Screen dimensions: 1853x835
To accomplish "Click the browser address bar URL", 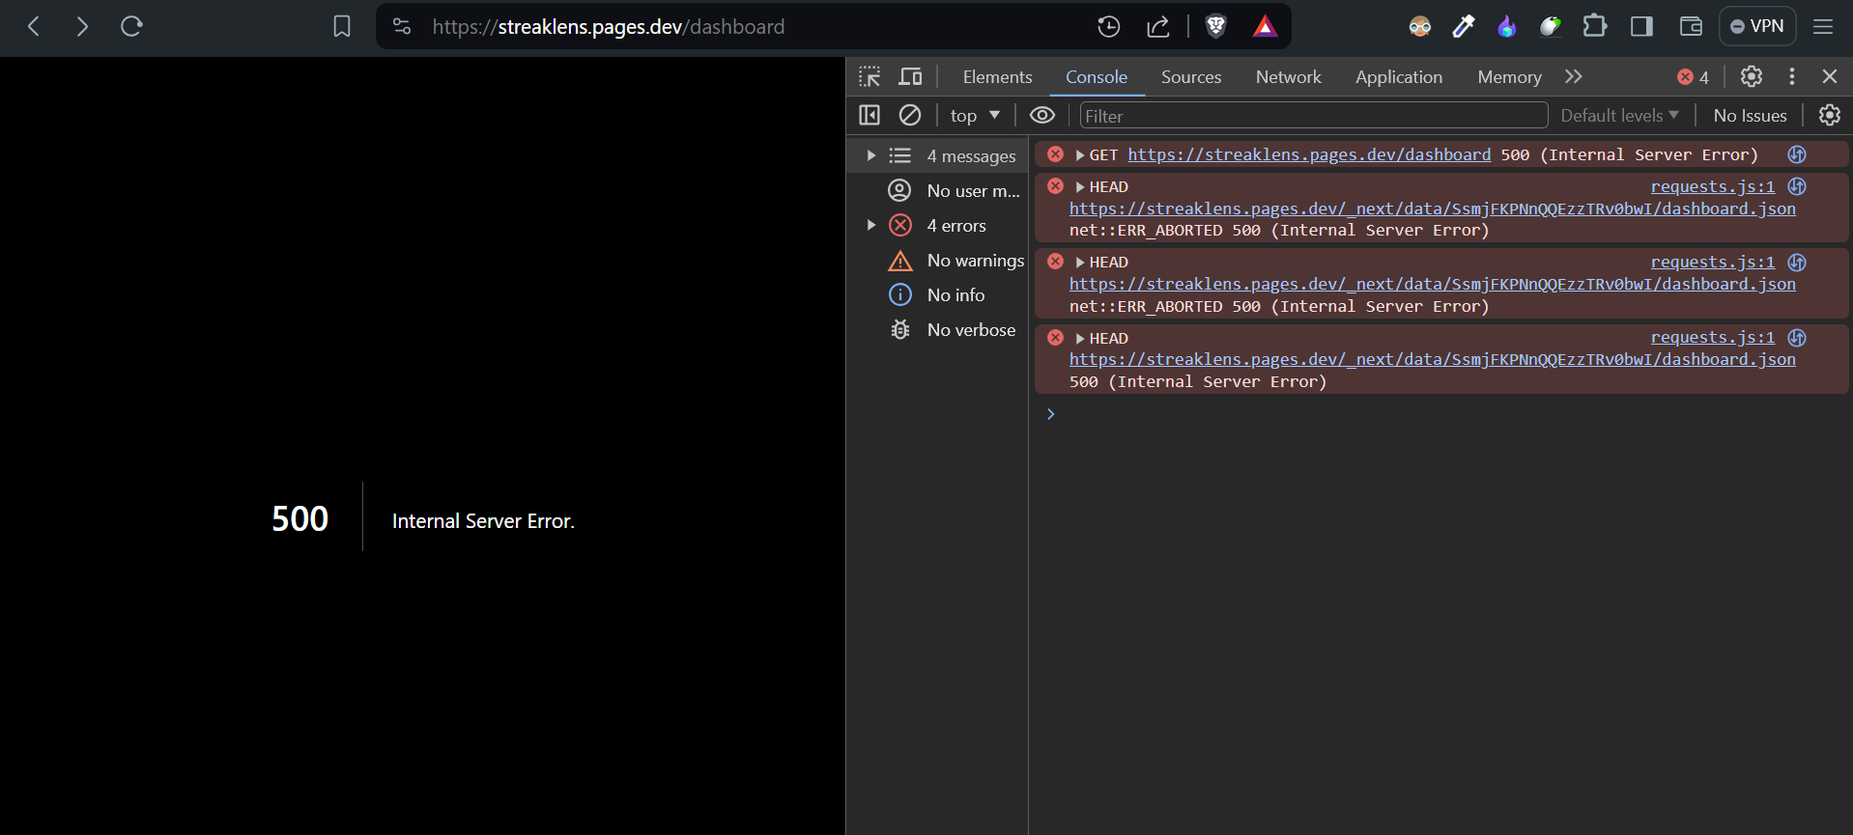I will pos(609,26).
